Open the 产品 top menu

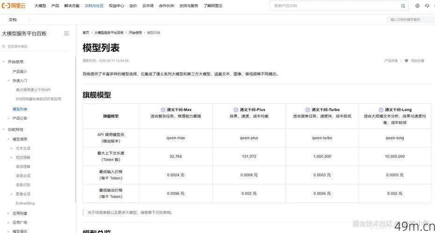[55, 6]
